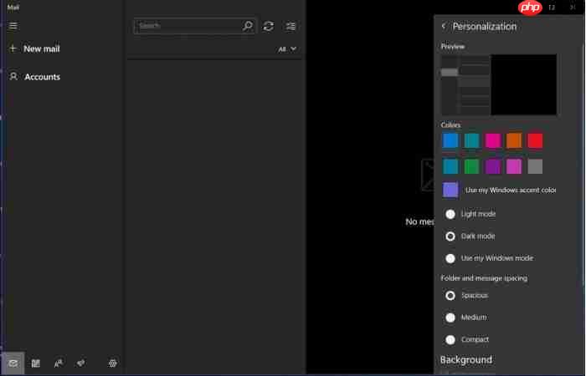Pick the green color swatch
This screenshot has width=586, height=376.
(x=471, y=166)
